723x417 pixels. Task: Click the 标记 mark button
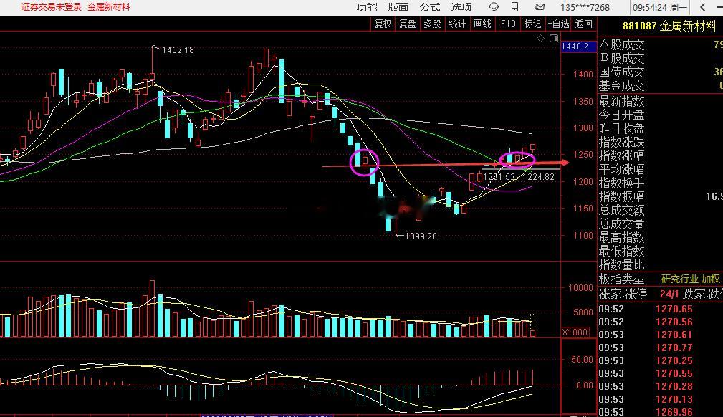click(x=532, y=24)
